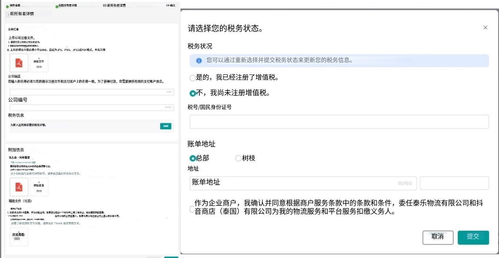Click the 公司纳莫 company name input
The width and height of the screenshot is (499, 258).
[x=92, y=92]
